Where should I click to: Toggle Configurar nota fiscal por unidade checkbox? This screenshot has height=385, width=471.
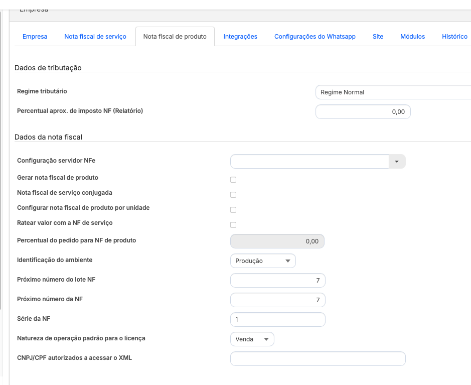233,210
